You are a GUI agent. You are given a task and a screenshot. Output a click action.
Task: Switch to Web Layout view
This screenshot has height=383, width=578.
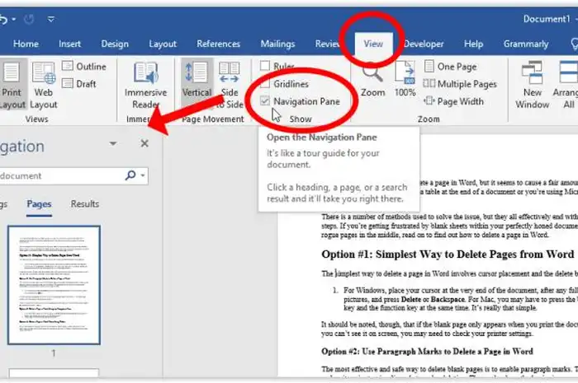click(44, 85)
